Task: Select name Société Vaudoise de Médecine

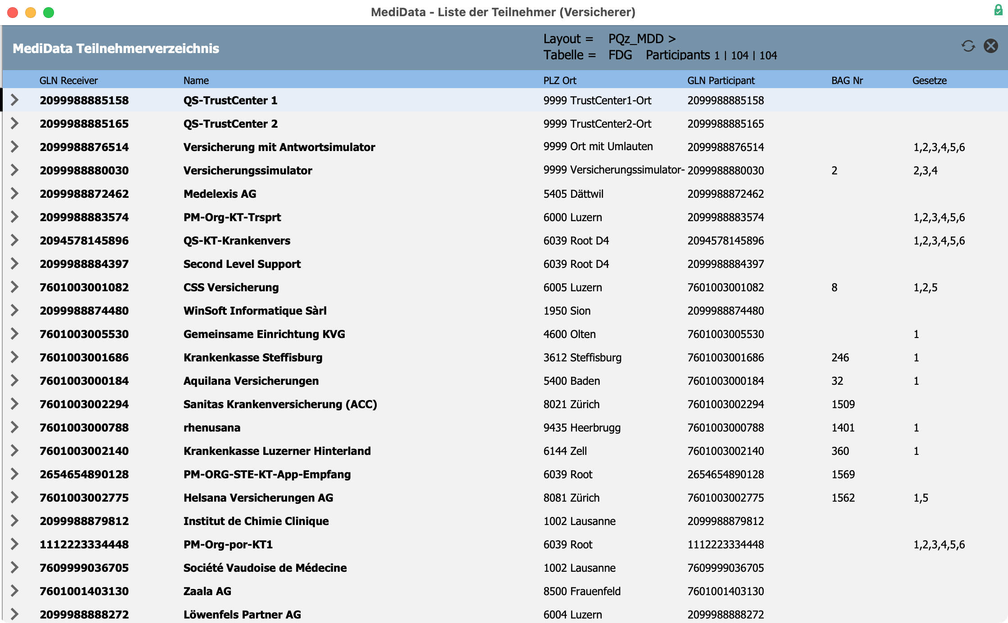Action: 265,568
